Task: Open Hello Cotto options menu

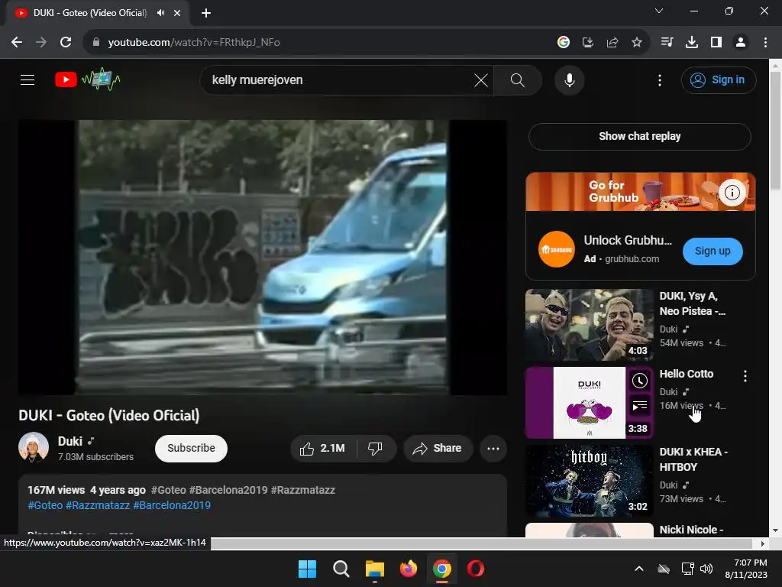Action: pyautogui.click(x=745, y=376)
